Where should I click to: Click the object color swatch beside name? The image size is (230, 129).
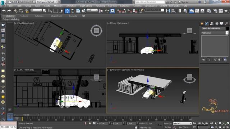pos(227,28)
